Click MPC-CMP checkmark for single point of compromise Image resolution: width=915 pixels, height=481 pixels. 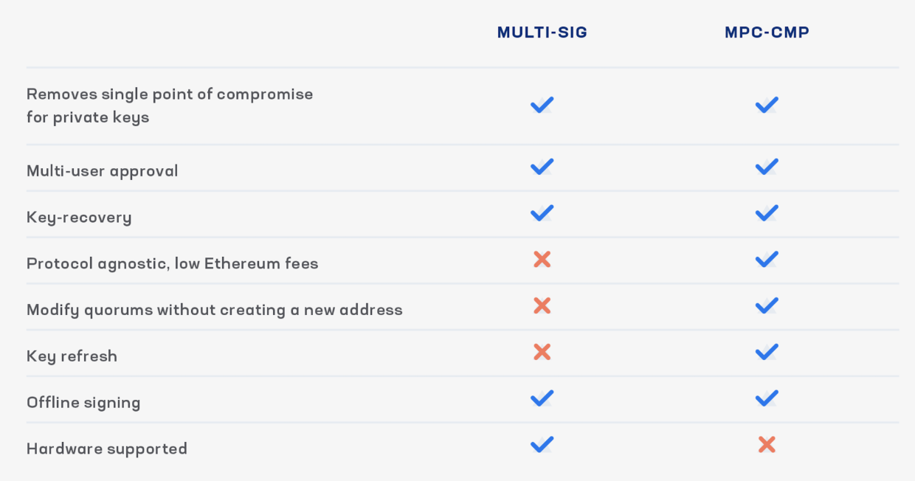tap(767, 105)
